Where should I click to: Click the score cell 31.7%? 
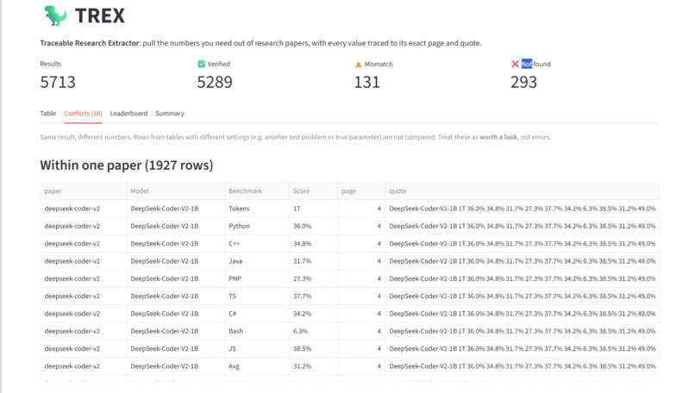[313, 261]
